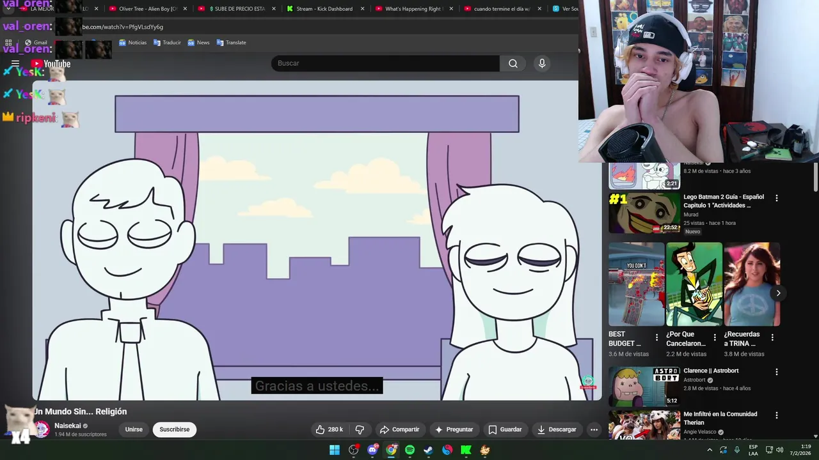This screenshot has height=460, width=819.
Task: Open Google Chrome from the taskbar
Action: [391, 450]
